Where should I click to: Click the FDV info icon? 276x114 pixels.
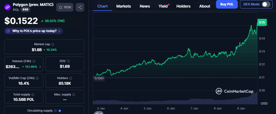[68, 61]
